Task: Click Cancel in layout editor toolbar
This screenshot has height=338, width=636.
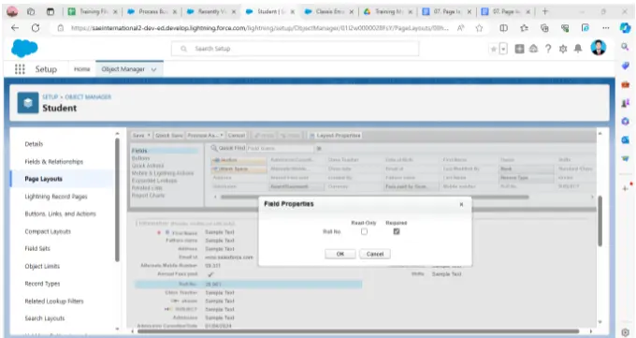Action: (236, 135)
